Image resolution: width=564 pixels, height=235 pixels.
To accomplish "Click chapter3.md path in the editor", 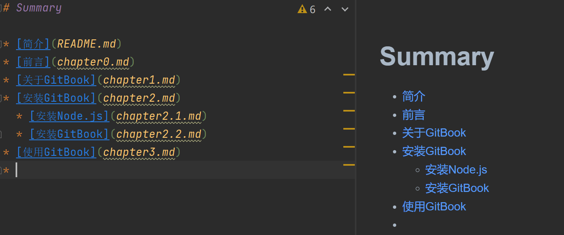I will tap(139, 152).
